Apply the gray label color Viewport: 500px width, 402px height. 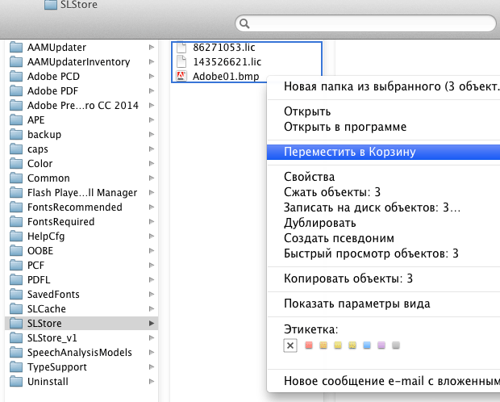[396, 345]
